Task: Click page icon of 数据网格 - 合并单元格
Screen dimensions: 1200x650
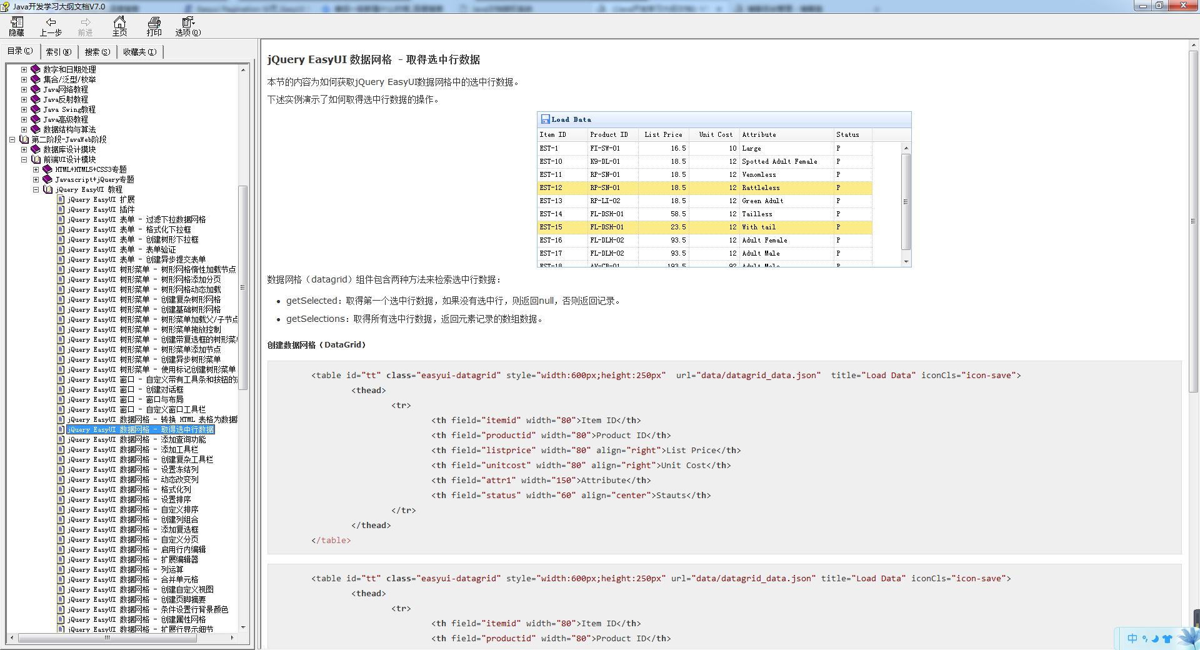Action: (61, 579)
